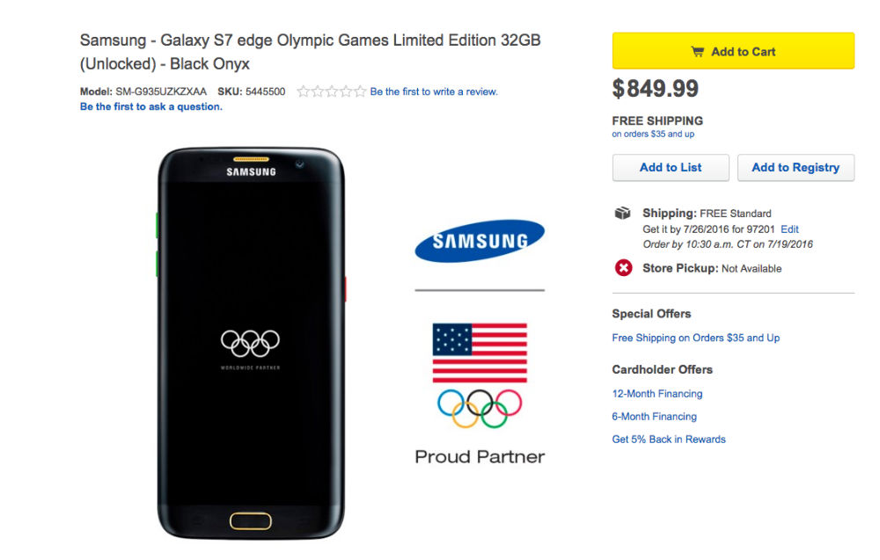Click Get 5% Back in Rewards

pos(668,439)
